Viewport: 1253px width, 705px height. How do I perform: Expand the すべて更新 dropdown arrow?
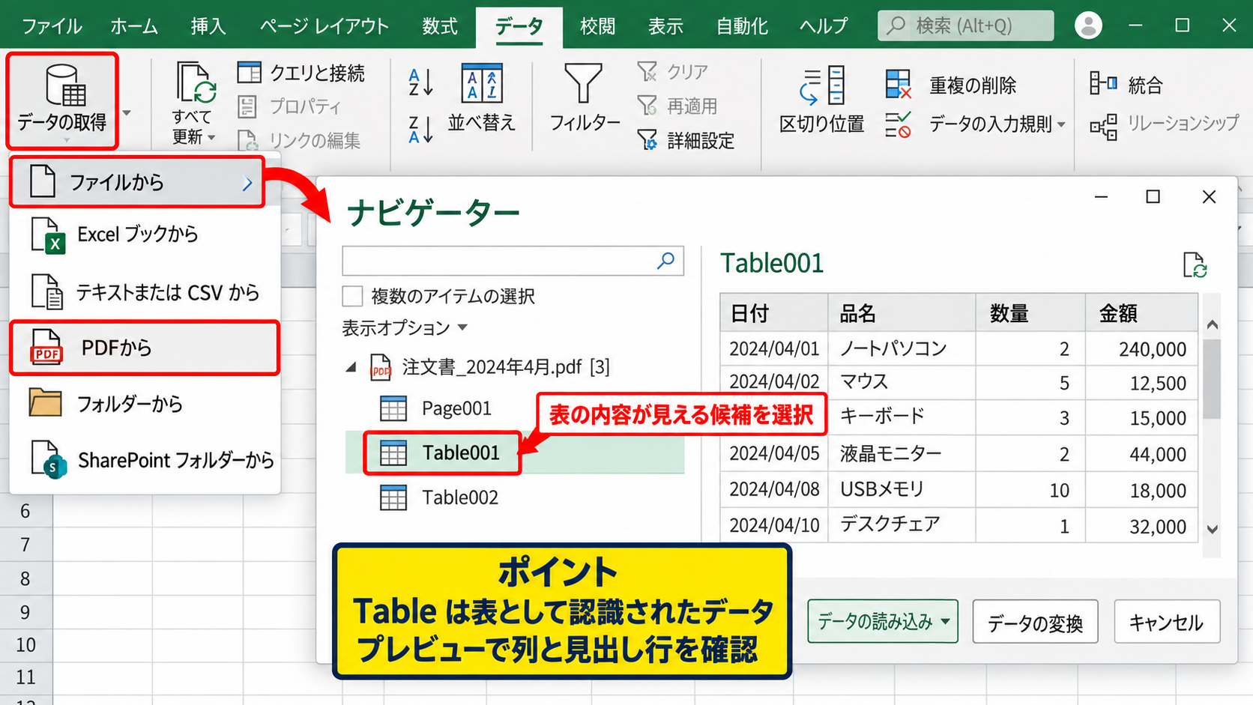click(x=211, y=138)
